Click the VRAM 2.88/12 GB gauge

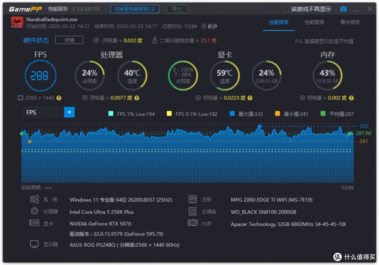click(x=266, y=76)
